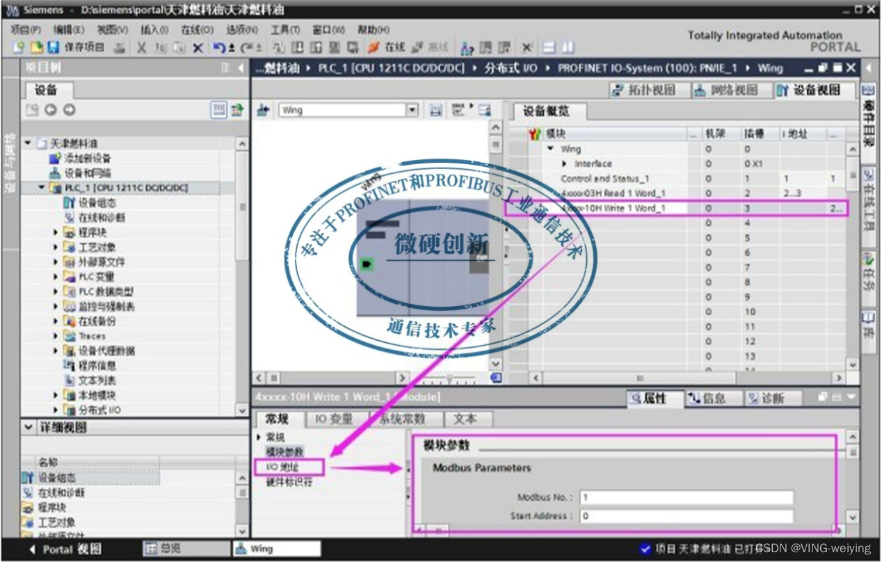Expand the Interface row in device overview

(565, 163)
